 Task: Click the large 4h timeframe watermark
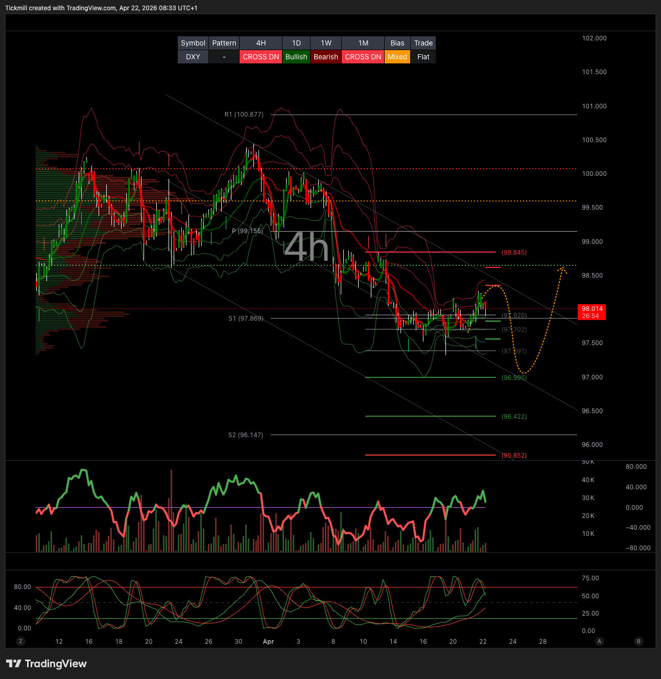[306, 247]
